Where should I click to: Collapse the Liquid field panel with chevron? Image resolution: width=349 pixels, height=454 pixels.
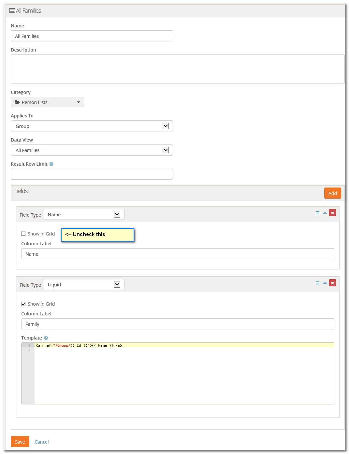325,283
